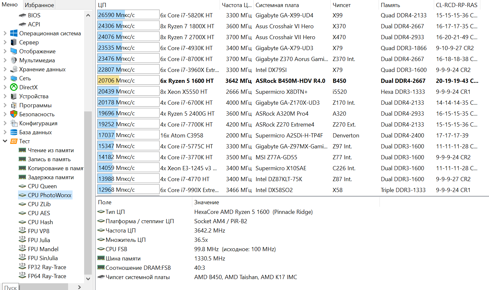
Task: Sort by the Чипсет column header
Action: (x=354, y=5)
